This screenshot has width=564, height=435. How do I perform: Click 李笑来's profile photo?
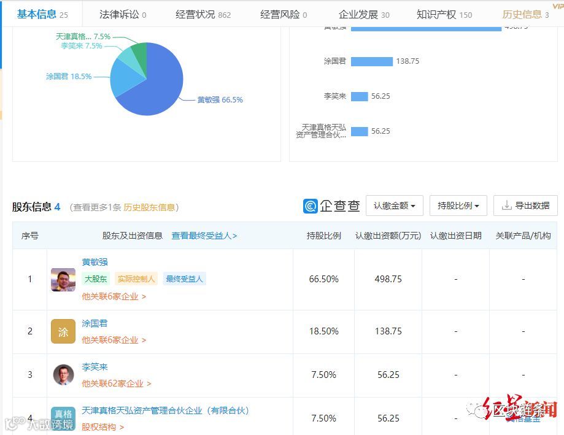coord(63,375)
